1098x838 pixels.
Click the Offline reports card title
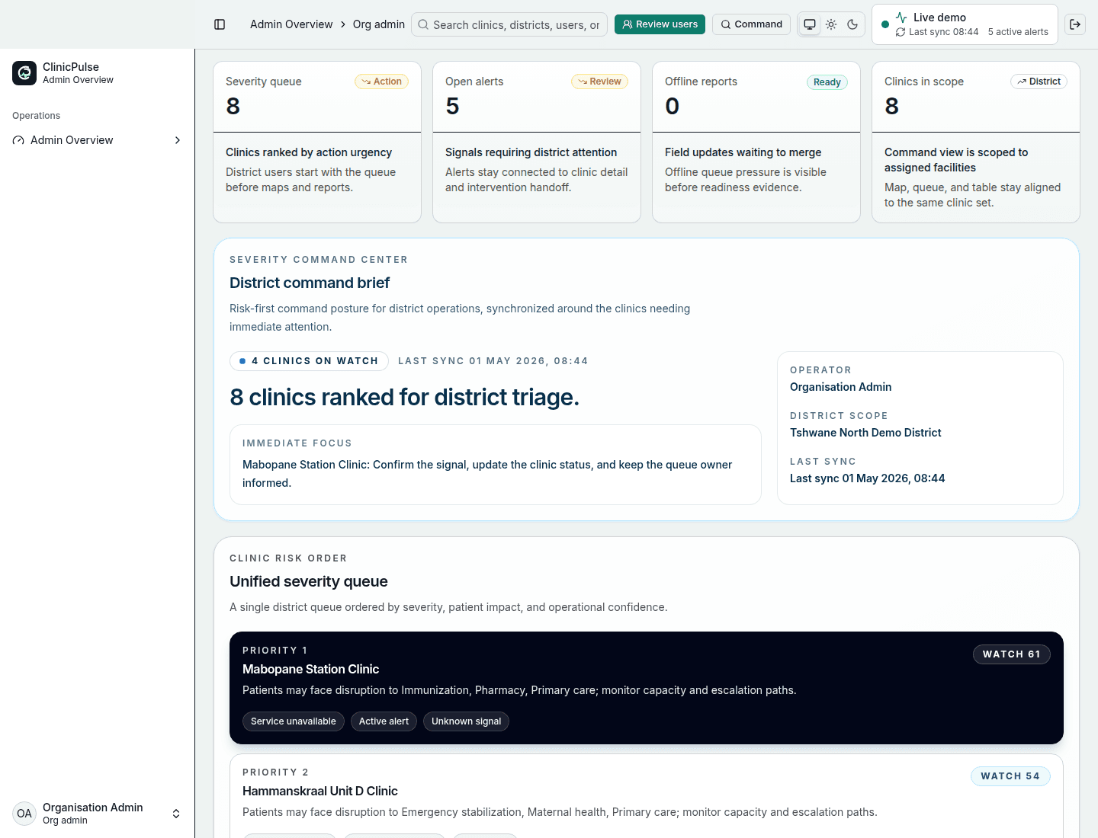tap(701, 82)
